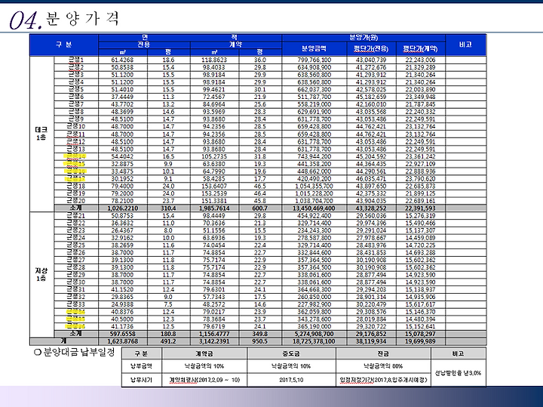Click the price cell 227,982,900
543x407 pixels.
[x=314, y=304]
